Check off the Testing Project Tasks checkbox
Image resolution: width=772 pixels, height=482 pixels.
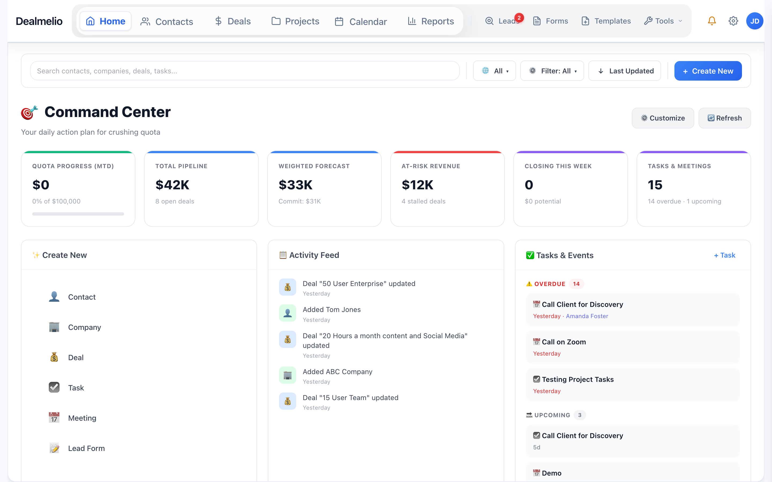tap(537, 379)
